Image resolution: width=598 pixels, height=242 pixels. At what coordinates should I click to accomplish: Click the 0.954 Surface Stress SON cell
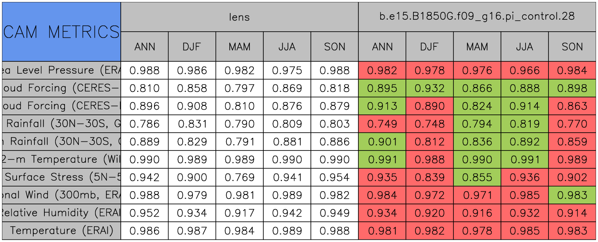(x=335, y=177)
